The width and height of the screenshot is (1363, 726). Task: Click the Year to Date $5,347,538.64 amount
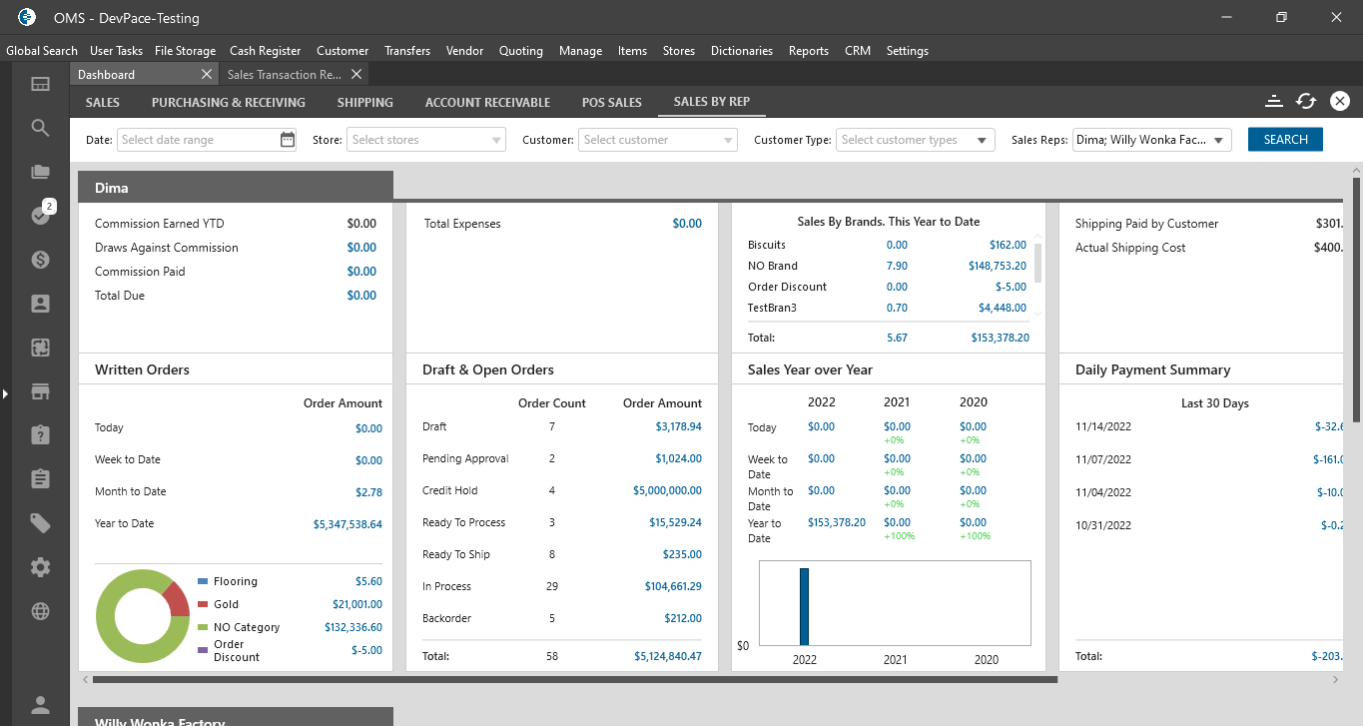pos(347,524)
